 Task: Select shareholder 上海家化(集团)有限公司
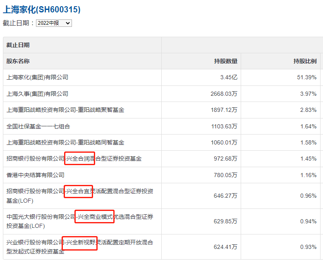pos(37,77)
